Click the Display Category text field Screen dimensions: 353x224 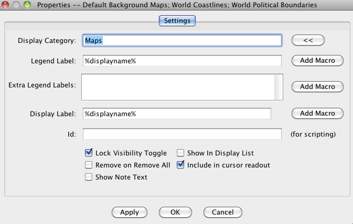(182, 40)
